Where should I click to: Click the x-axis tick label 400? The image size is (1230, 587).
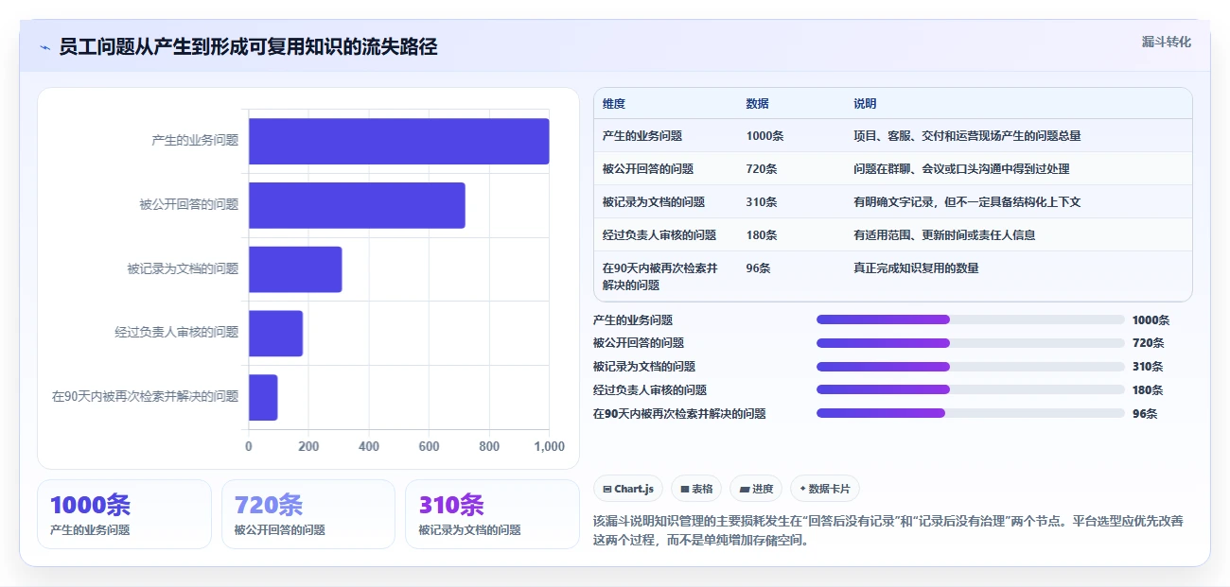tap(369, 447)
